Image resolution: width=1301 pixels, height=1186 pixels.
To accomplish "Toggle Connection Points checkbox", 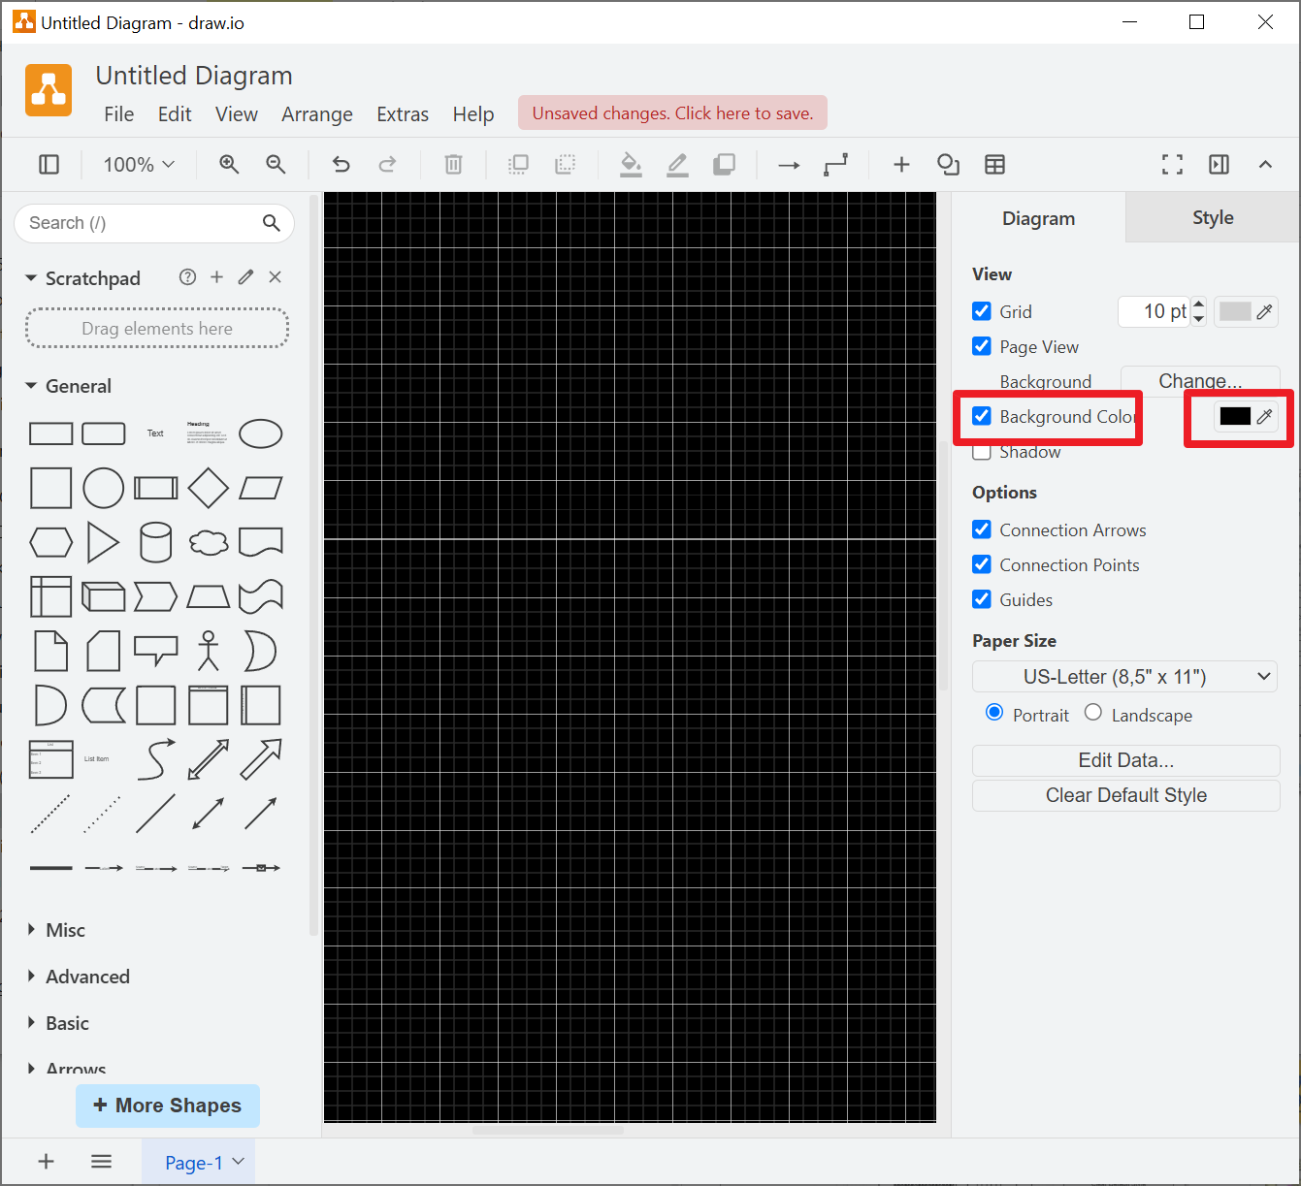I will point(982,564).
